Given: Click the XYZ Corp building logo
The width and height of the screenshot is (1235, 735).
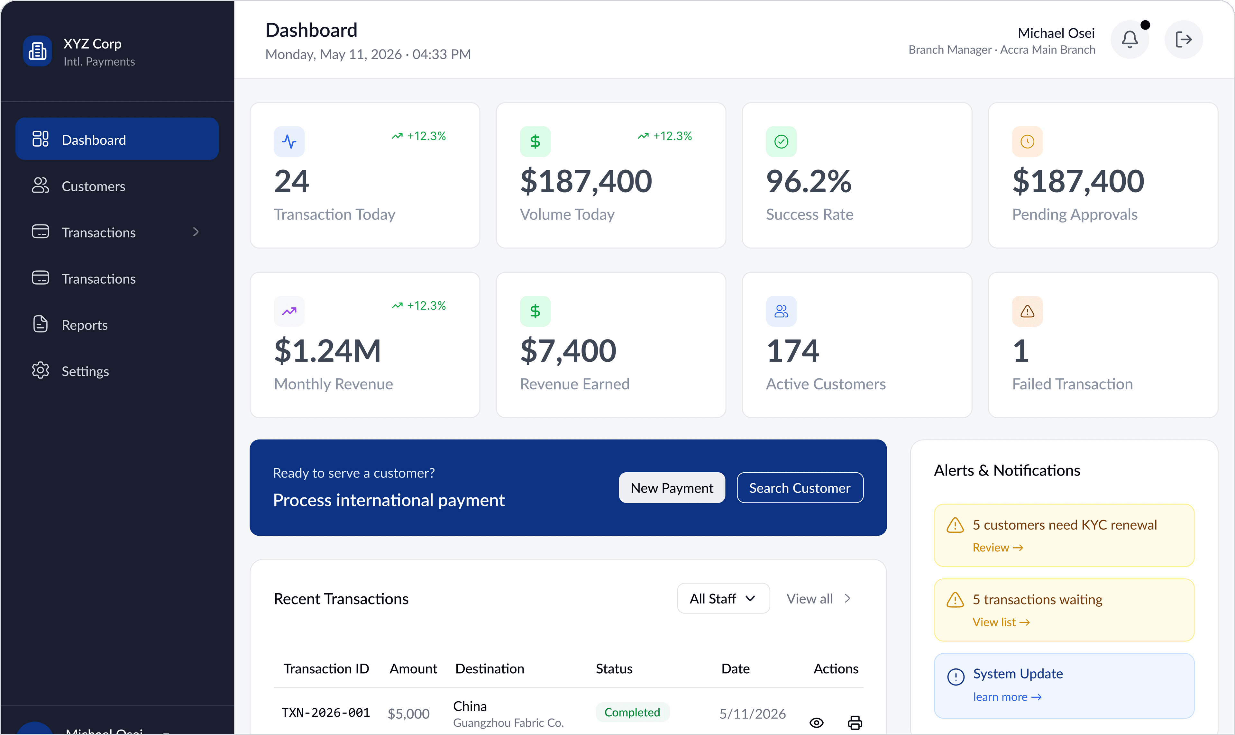Looking at the screenshot, I should tap(38, 51).
